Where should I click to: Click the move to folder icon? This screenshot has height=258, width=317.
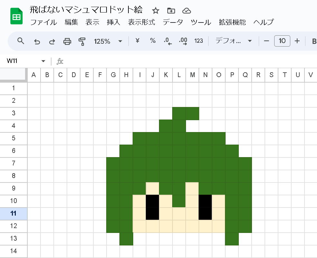pos(171,11)
